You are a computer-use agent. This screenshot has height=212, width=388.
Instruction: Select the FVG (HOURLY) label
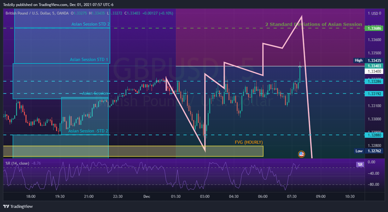tap(249, 142)
